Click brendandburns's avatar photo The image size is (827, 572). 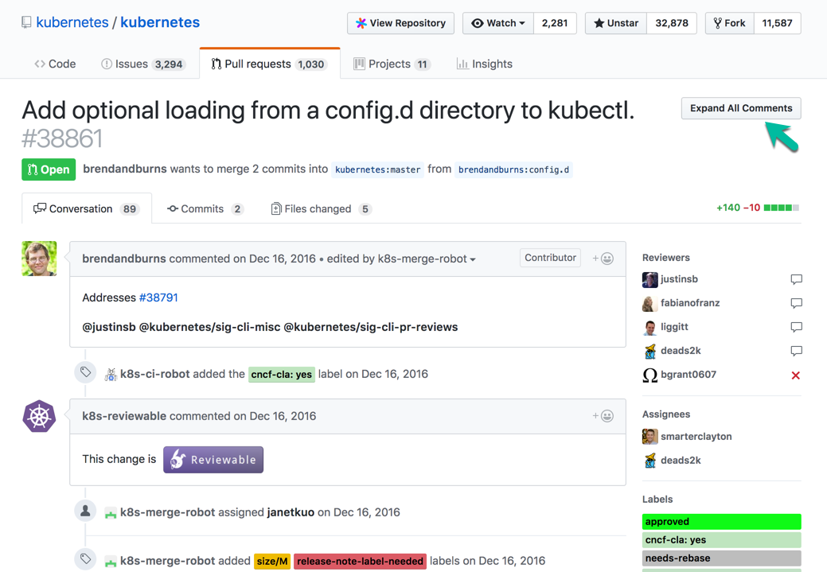pos(39,259)
